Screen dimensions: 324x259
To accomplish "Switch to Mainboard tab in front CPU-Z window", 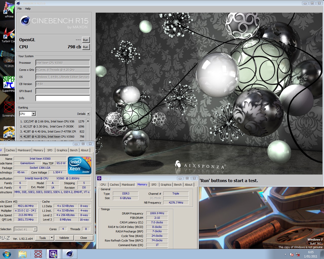I will click(x=24, y=150).
